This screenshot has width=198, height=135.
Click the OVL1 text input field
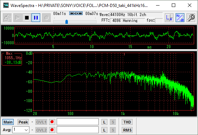point(78,122)
